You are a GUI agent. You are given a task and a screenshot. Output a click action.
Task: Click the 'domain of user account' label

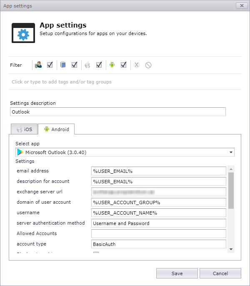coord(44,202)
